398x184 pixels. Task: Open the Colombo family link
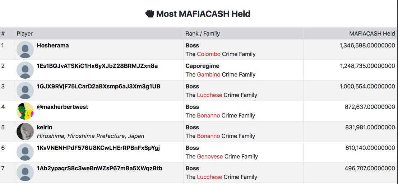(209, 54)
